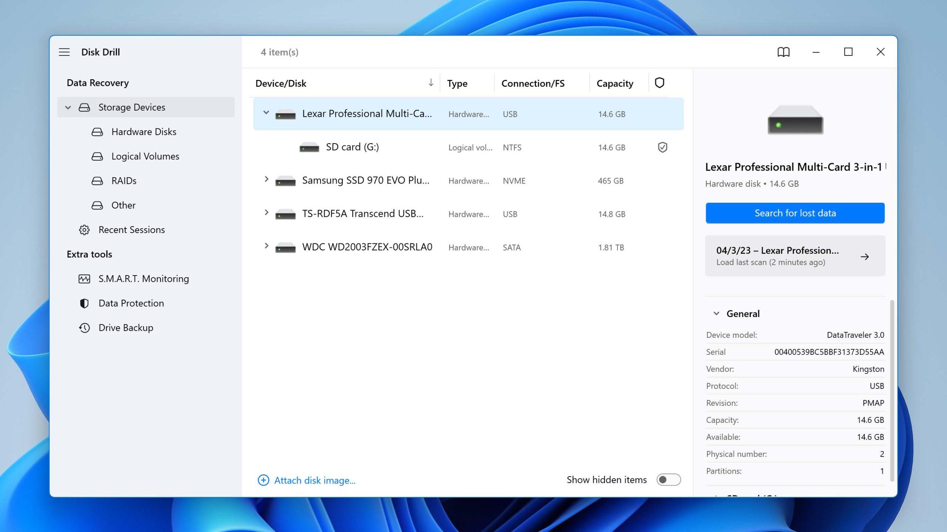This screenshot has width=947, height=532.
Task: Toggle Show hidden items switch
Action: 668,480
